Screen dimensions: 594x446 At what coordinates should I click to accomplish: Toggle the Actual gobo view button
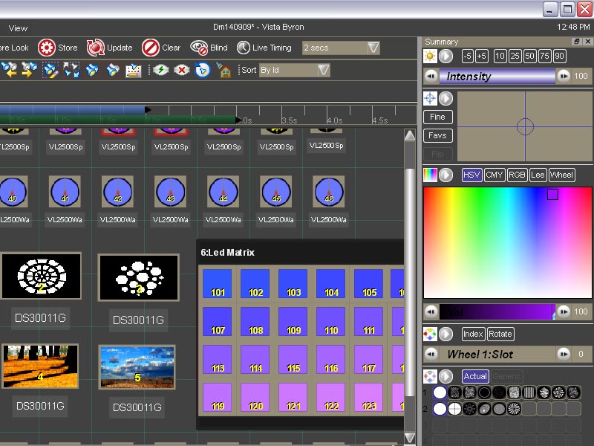click(x=475, y=377)
